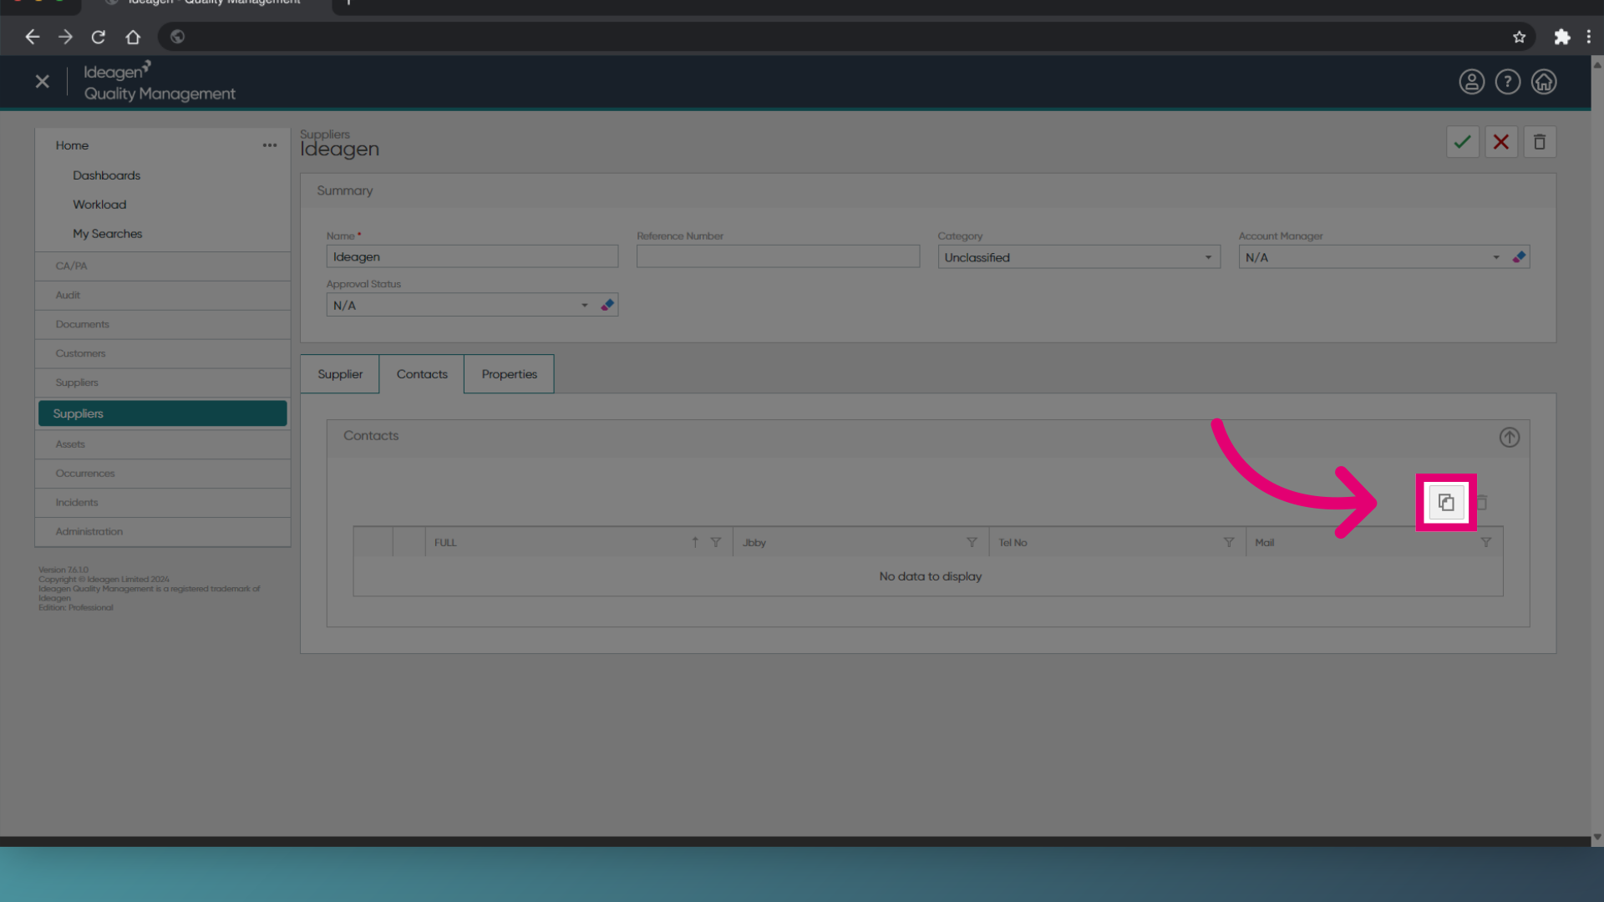Image resolution: width=1604 pixels, height=902 pixels.
Task: Clear the Account Manager with eraser icon
Action: point(1519,257)
